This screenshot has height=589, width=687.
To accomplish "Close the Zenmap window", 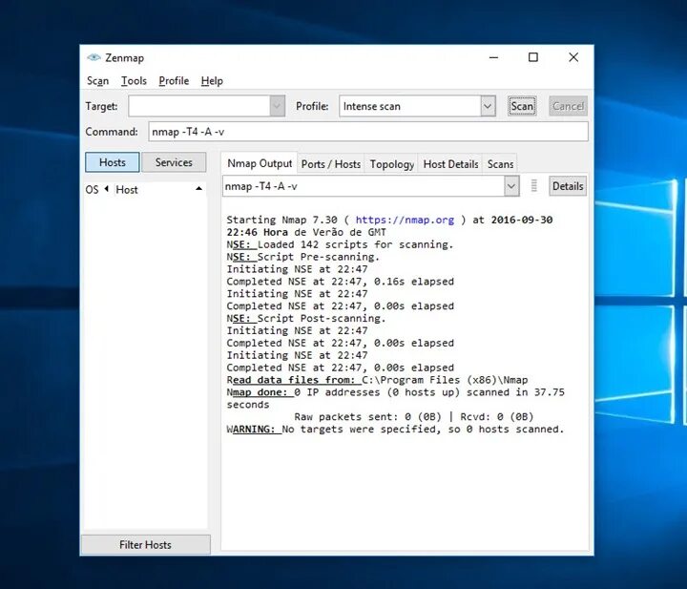I will coord(573,57).
